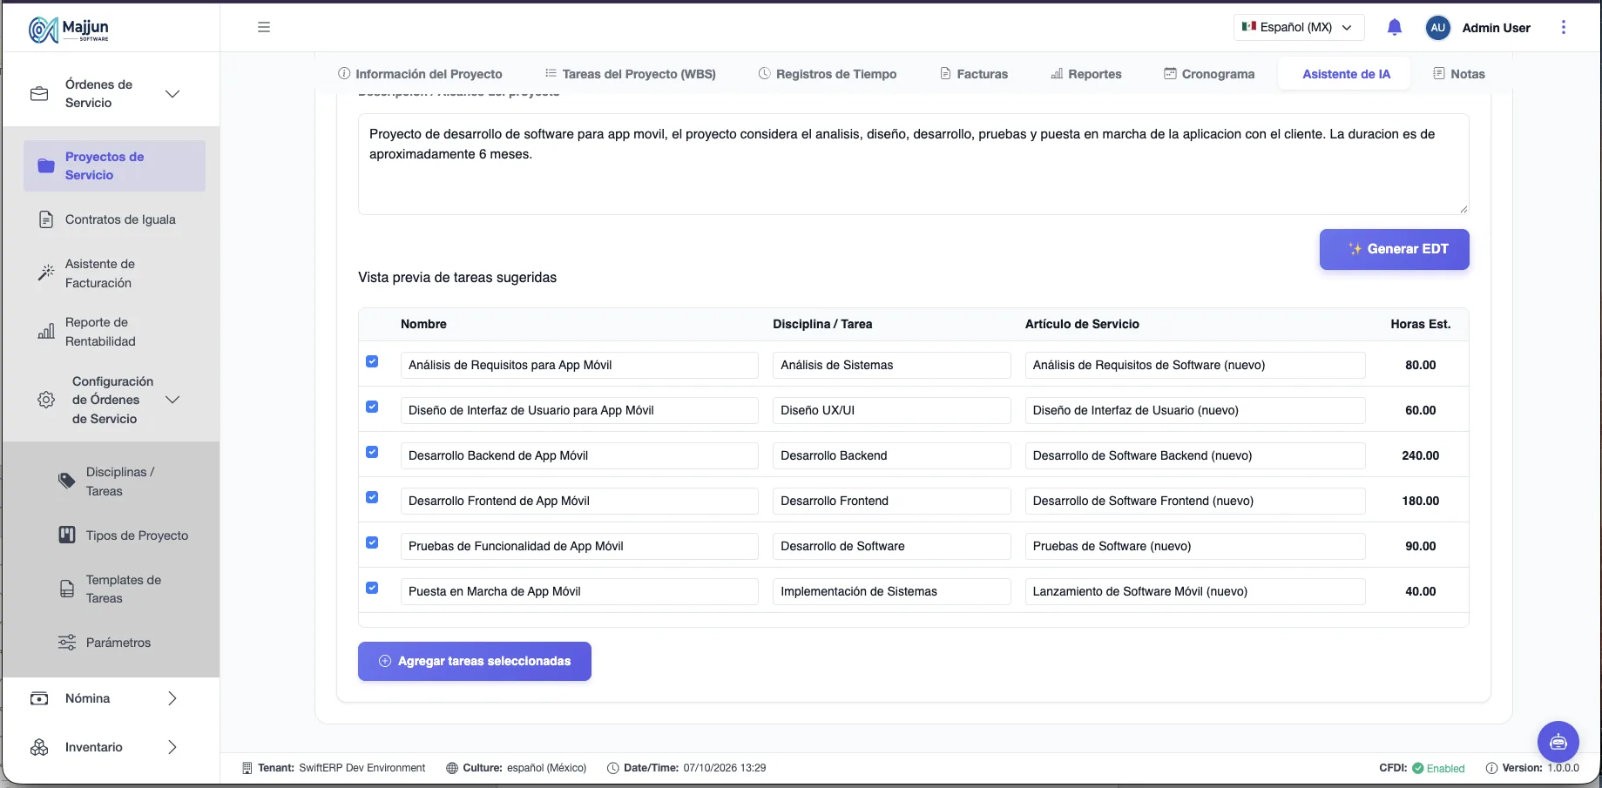Open the chatbot assistant floating button
Screen dimensions: 1602x788
point(1558,742)
